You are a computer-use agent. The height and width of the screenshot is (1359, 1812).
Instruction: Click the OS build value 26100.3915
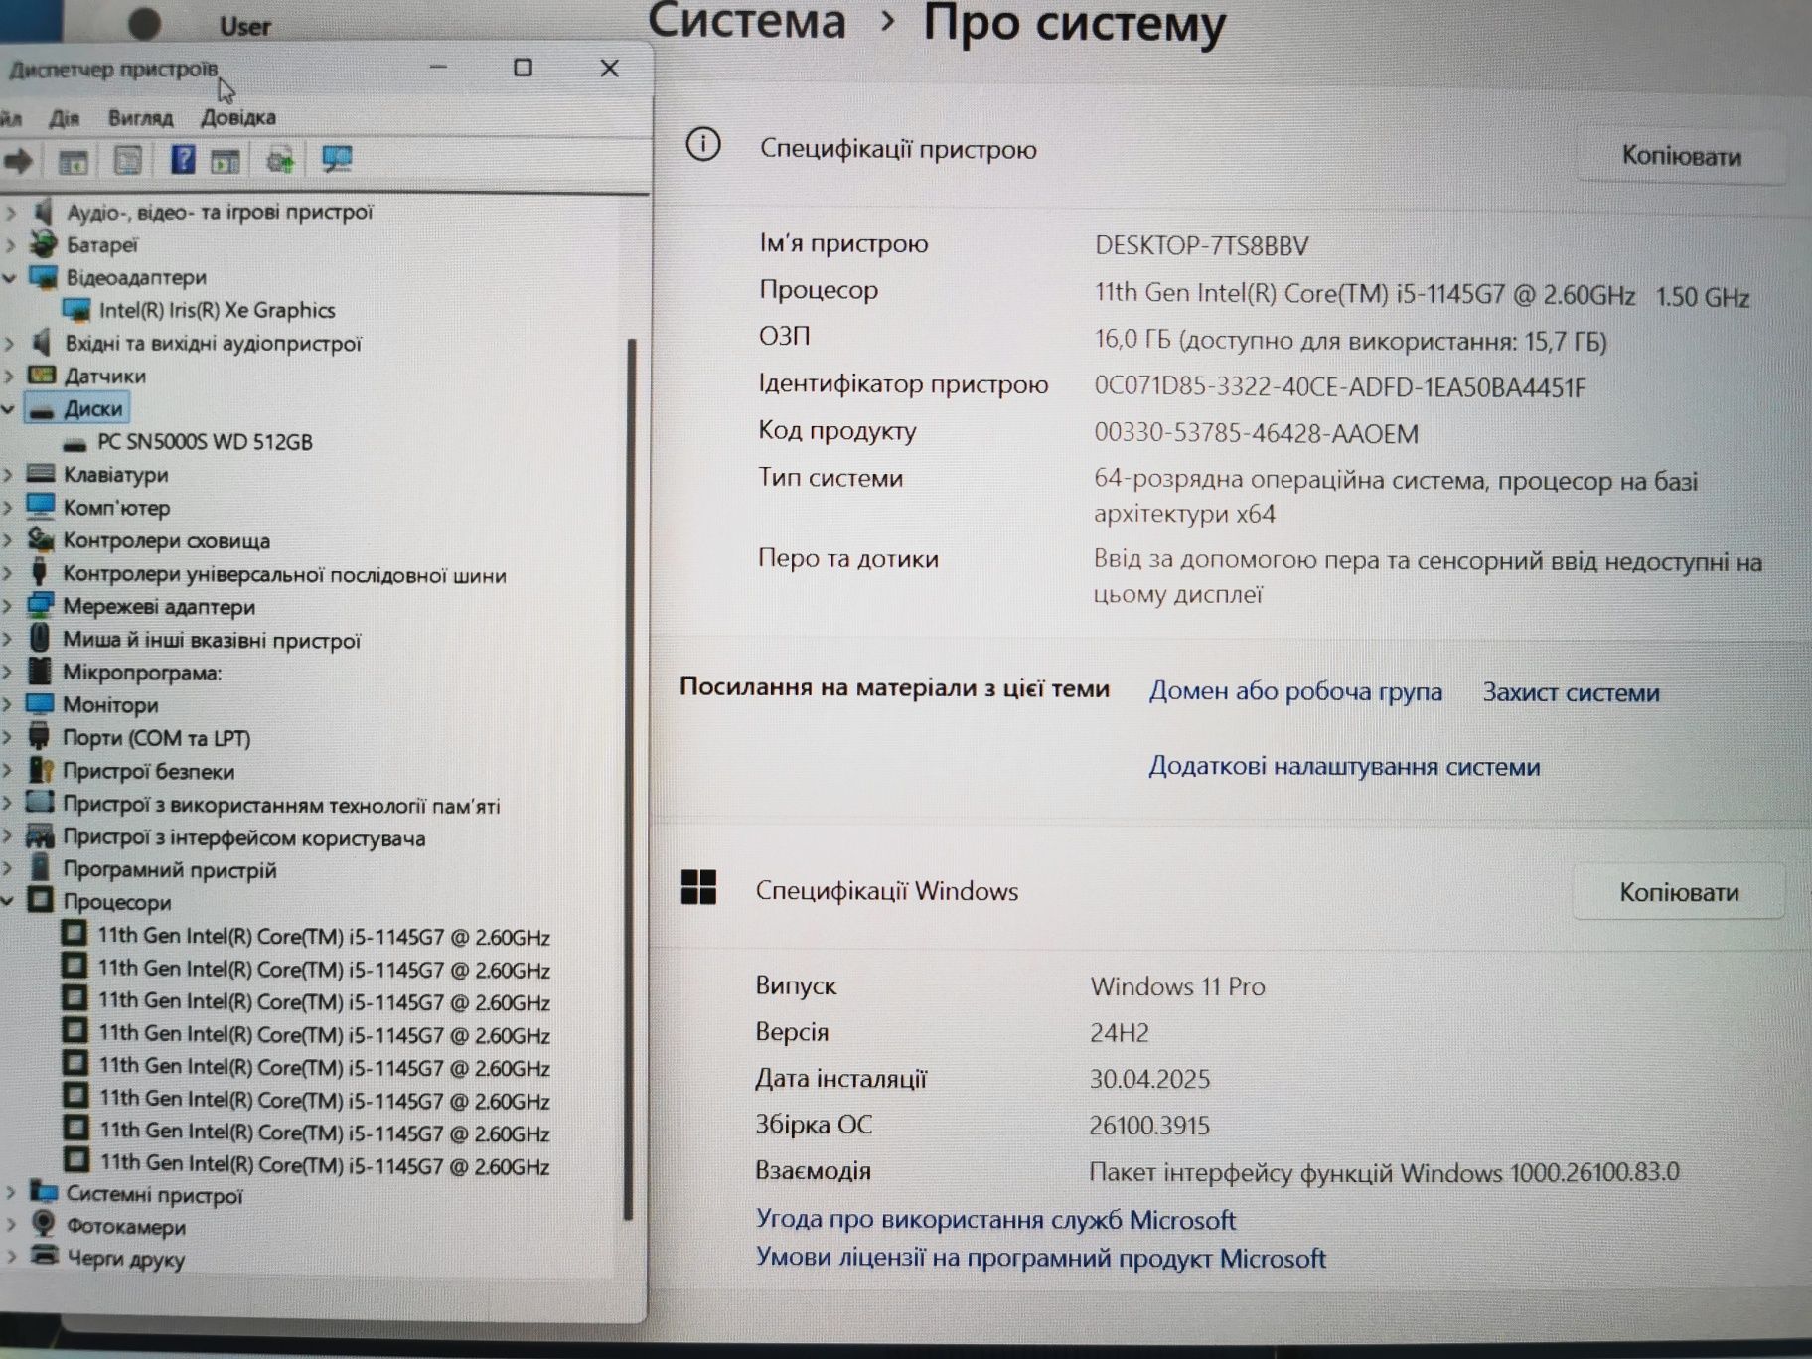point(1149,1125)
